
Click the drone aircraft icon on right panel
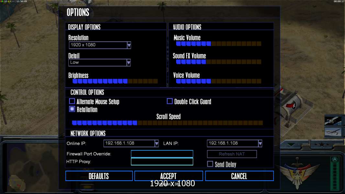(333, 132)
